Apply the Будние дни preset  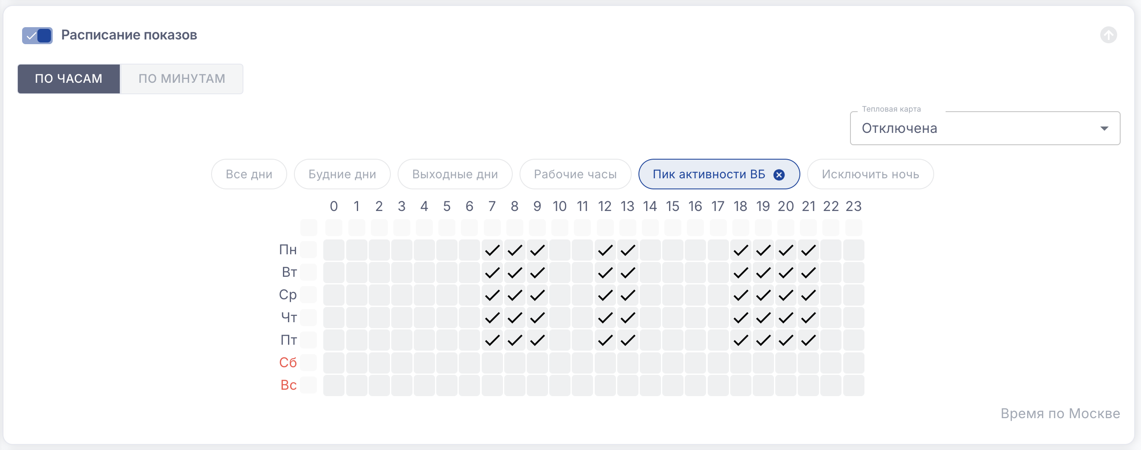(342, 174)
